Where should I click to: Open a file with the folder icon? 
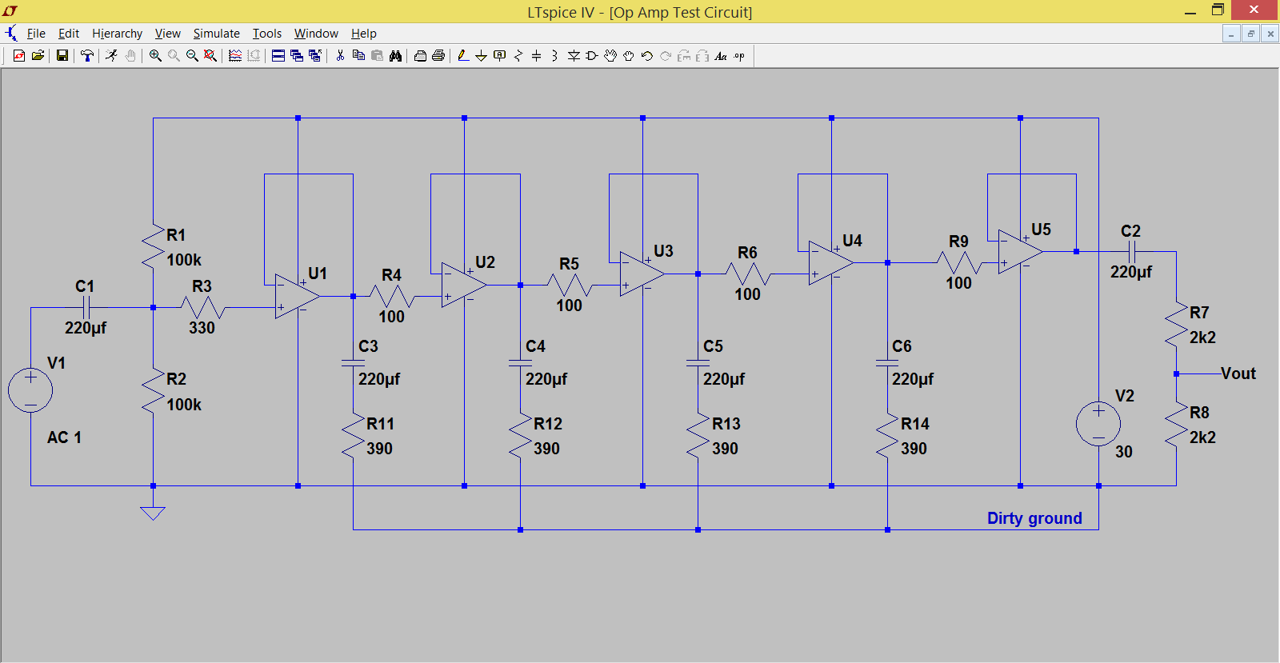38,55
